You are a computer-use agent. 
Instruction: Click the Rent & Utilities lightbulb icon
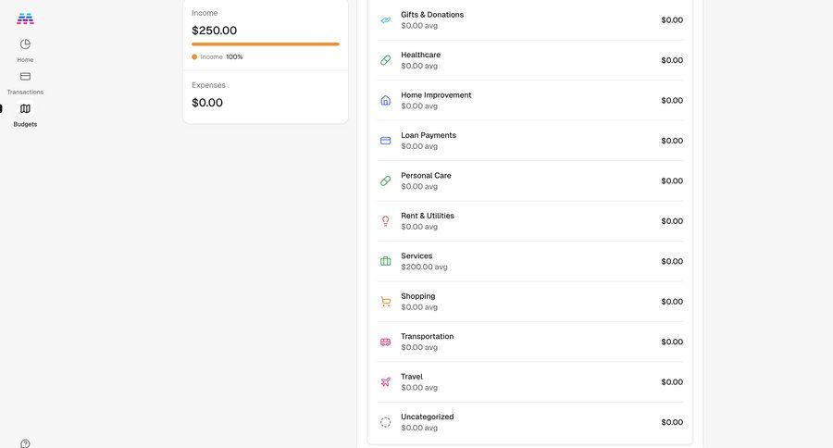tap(386, 221)
